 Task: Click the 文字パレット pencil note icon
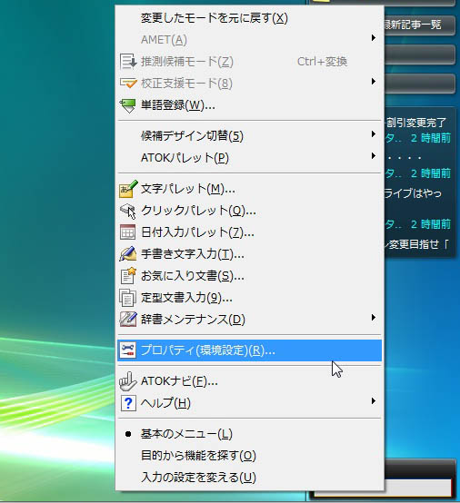tap(128, 189)
